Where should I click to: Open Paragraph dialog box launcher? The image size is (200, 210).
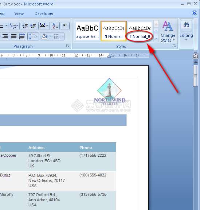68,46
